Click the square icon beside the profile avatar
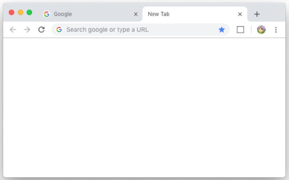The image size is (289, 180). (240, 30)
